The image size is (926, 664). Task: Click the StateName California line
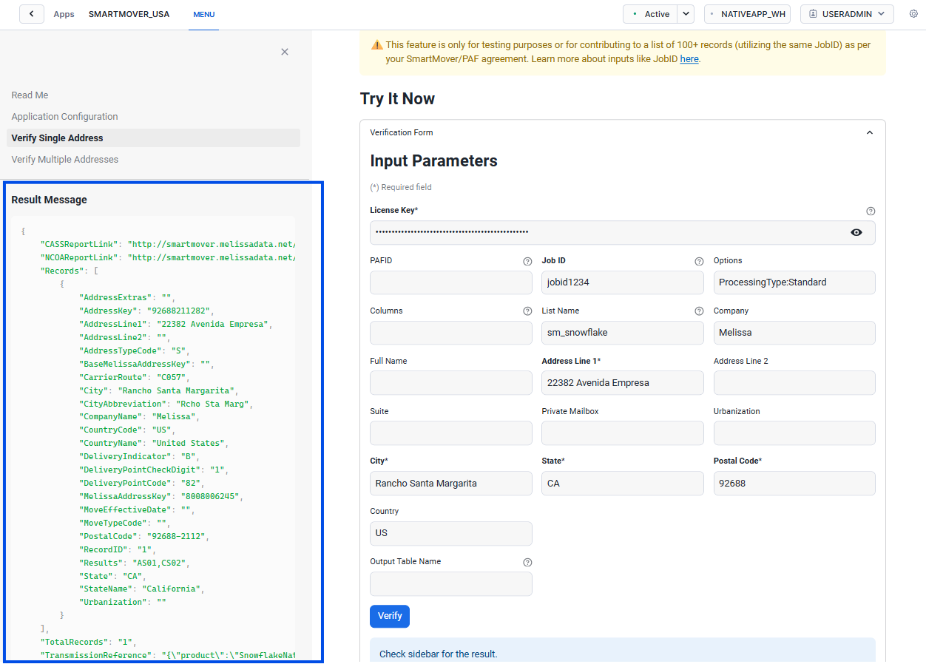[x=141, y=589]
